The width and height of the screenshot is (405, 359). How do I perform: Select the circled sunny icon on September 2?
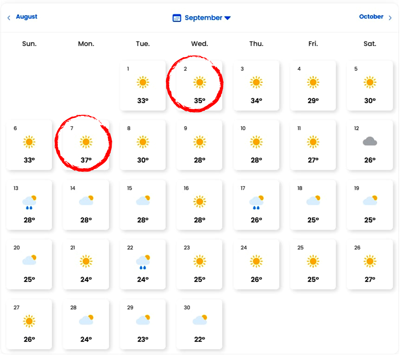pyautogui.click(x=200, y=83)
